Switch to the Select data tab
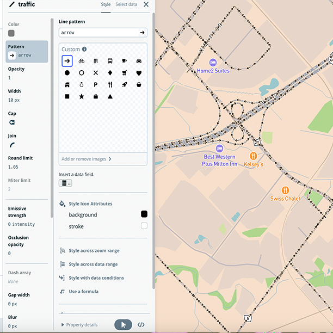 click(126, 4)
